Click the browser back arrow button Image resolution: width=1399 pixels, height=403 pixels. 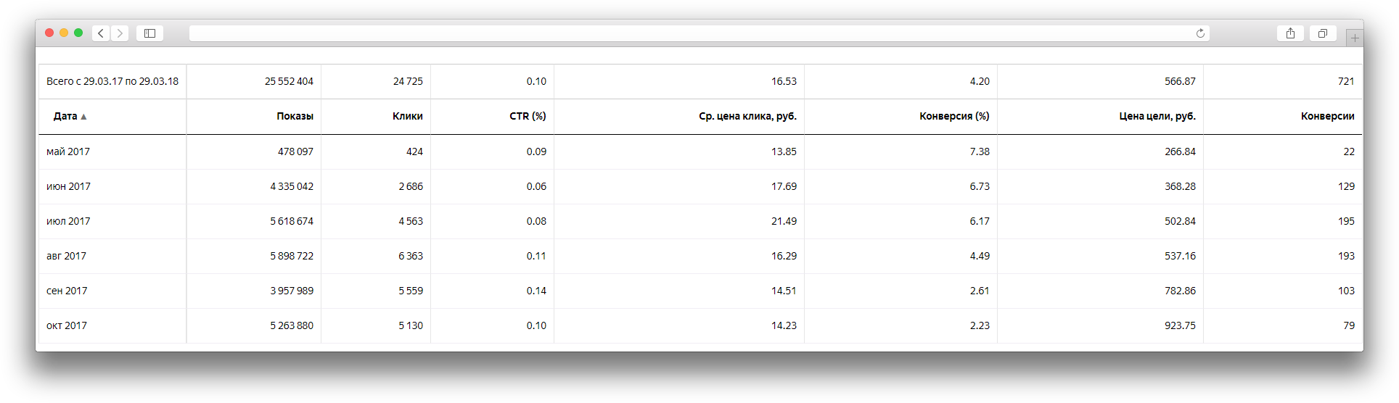point(101,33)
